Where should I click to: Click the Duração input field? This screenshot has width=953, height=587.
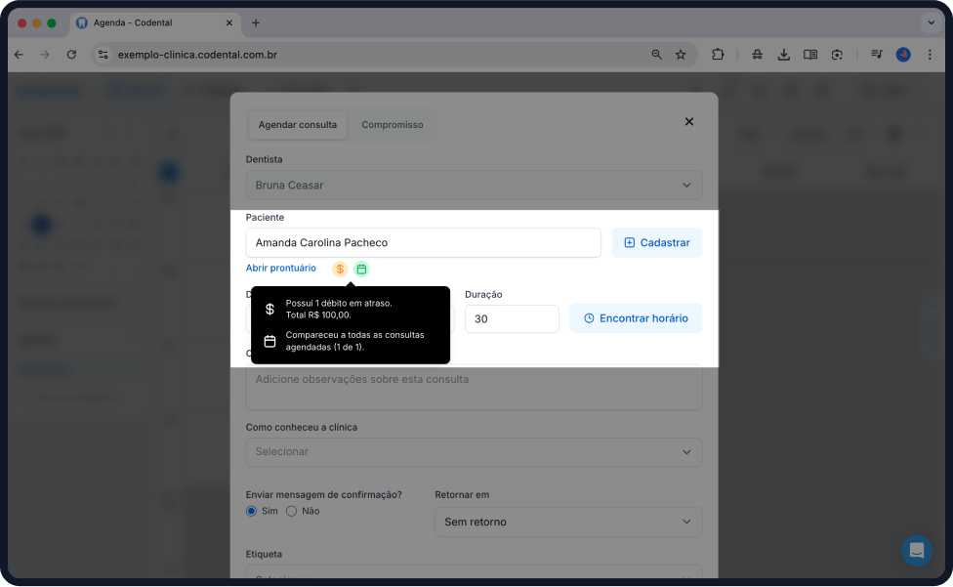click(511, 318)
